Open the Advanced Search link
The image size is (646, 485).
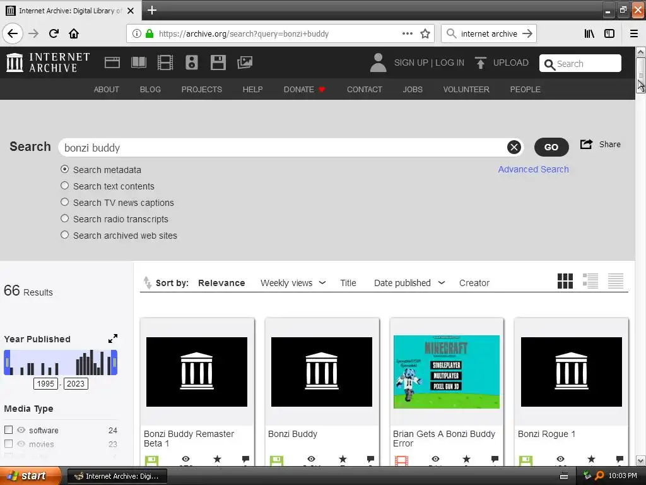(x=534, y=169)
